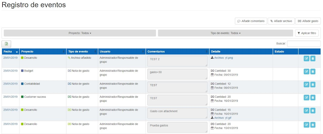Delete the Prueba gastos row
Viewport: 323px width, 134px height.
coord(313,125)
